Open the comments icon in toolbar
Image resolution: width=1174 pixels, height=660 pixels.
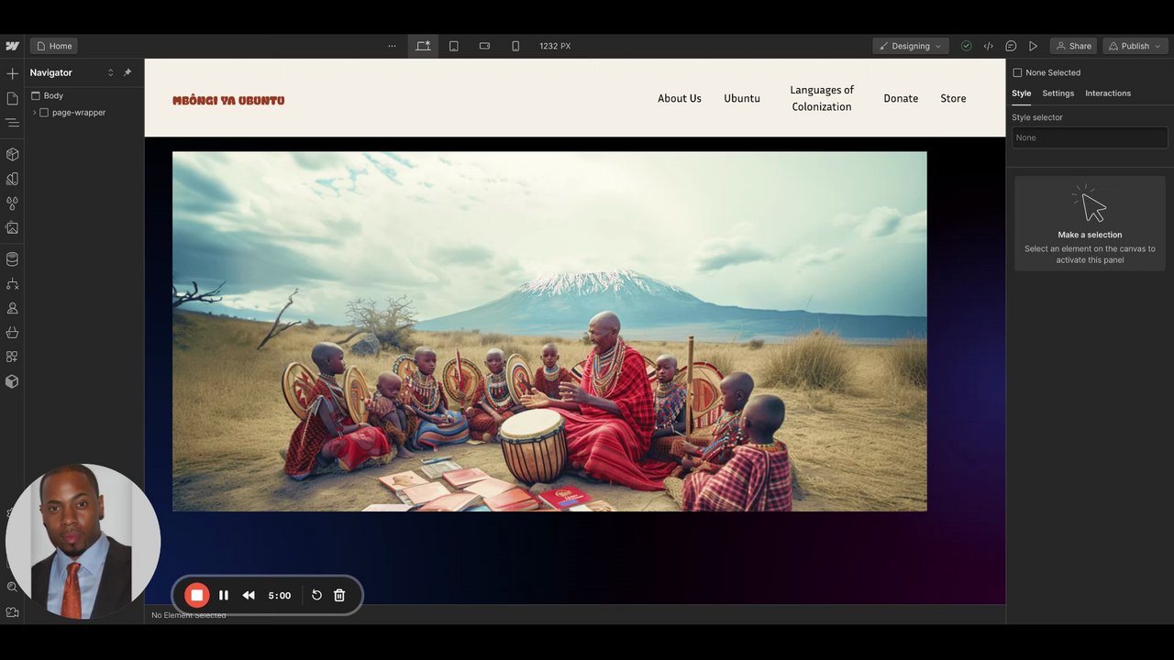(x=1011, y=46)
